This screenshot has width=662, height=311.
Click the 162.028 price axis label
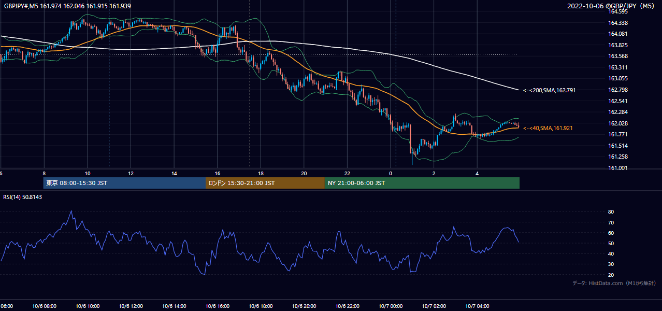click(617, 123)
